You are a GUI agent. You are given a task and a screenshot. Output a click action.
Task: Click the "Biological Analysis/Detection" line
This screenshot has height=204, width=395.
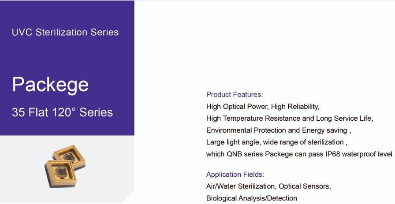click(251, 198)
